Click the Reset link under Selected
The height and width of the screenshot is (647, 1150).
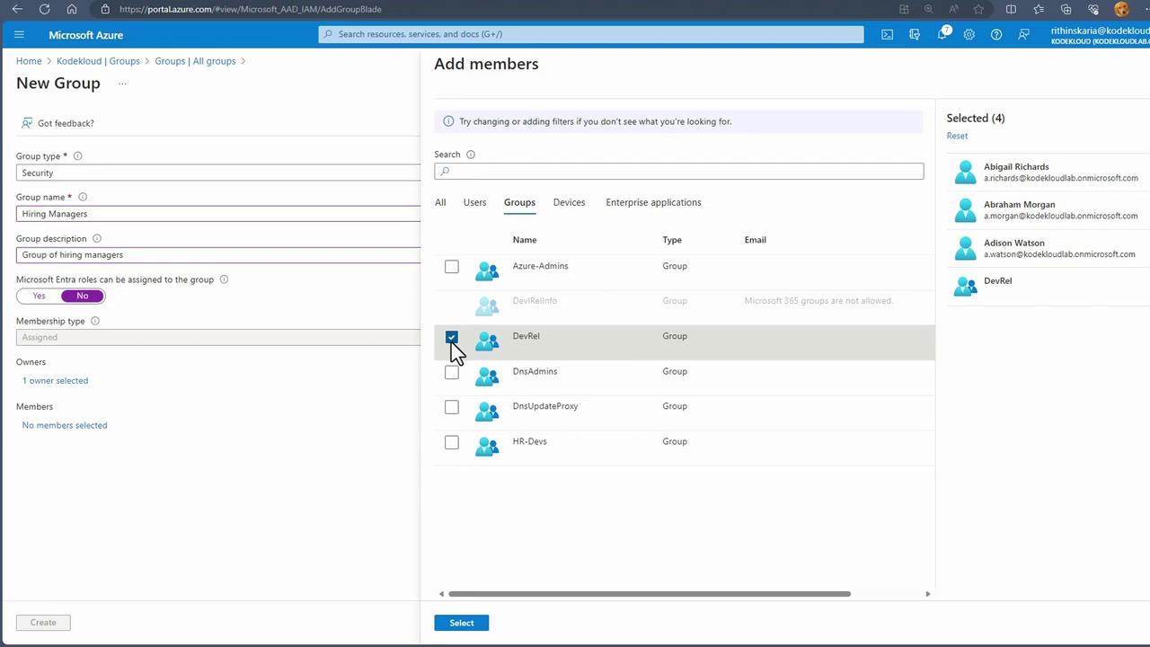(x=957, y=136)
